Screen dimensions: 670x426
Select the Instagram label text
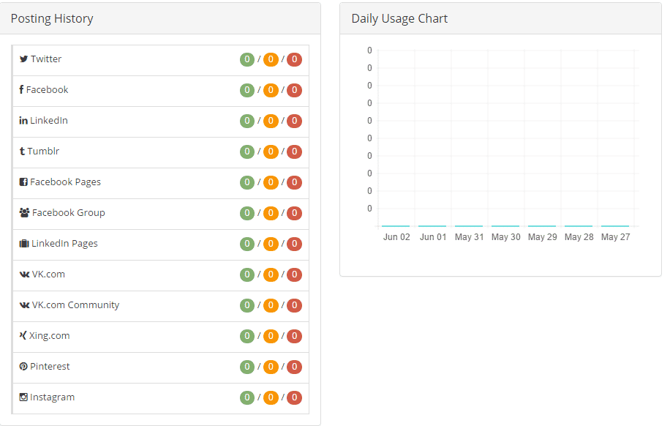point(52,397)
